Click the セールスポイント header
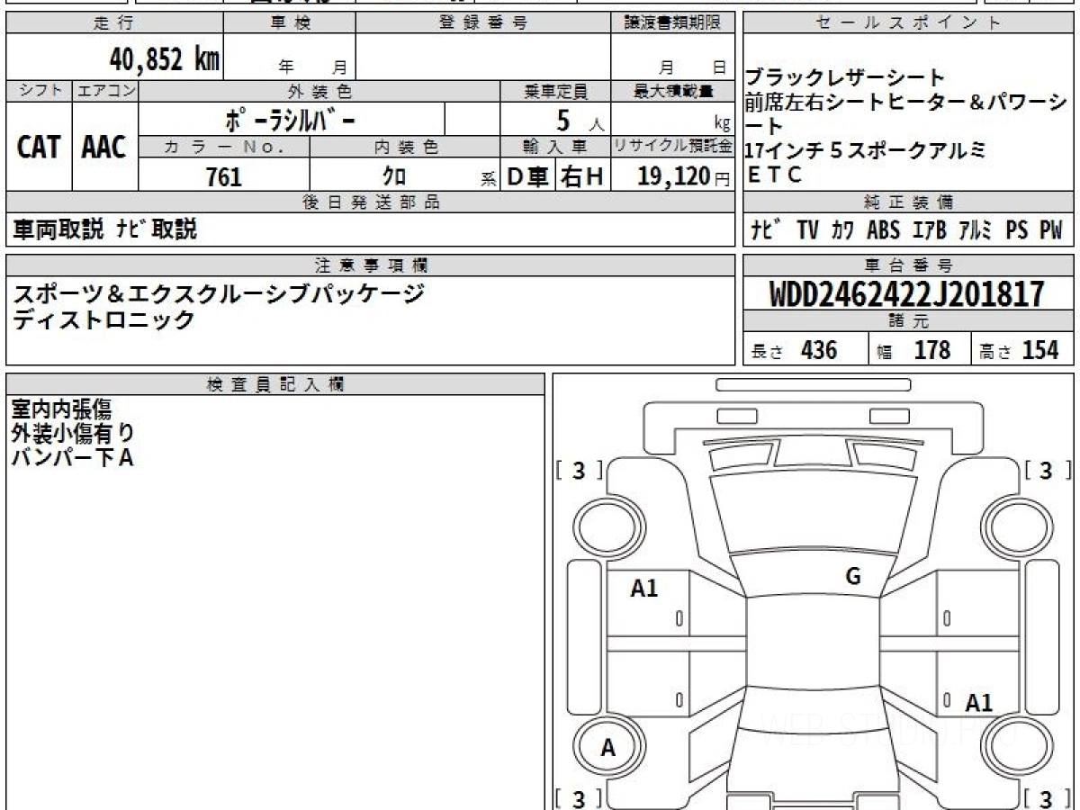 point(909,24)
